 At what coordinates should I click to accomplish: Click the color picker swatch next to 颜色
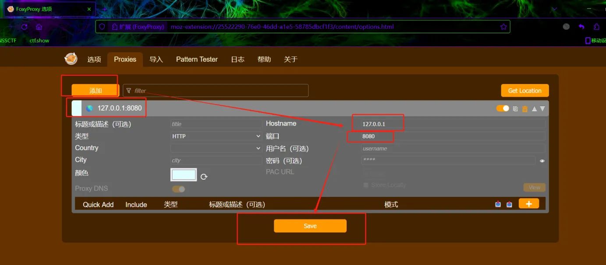click(x=184, y=174)
